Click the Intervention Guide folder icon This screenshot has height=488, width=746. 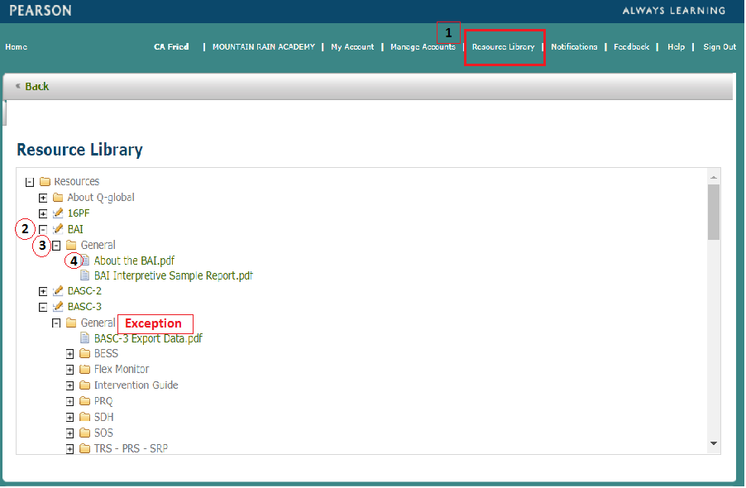click(84, 385)
